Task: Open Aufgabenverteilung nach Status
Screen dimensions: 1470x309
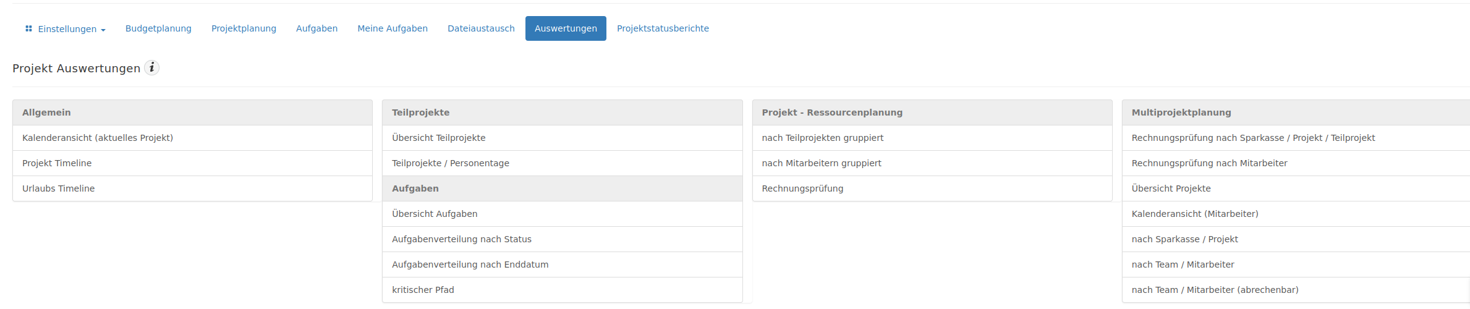Action: (562, 239)
